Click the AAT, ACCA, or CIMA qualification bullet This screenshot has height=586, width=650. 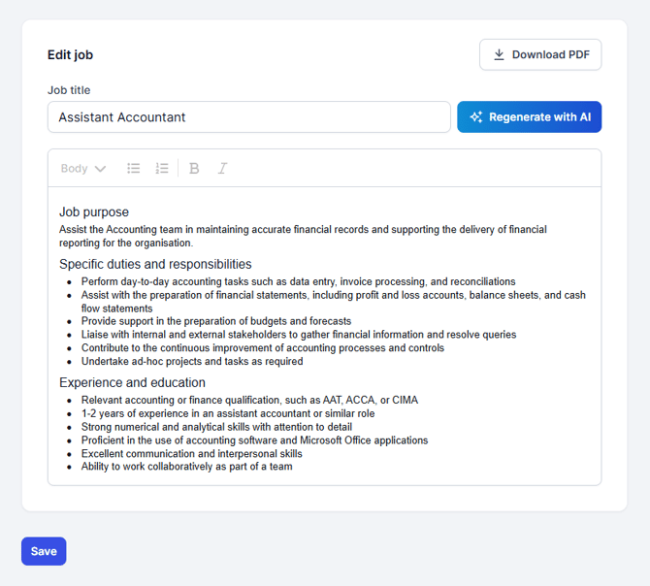[x=249, y=400]
